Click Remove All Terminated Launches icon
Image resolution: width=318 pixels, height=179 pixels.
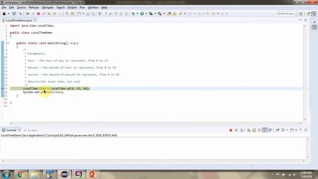tap(241, 130)
